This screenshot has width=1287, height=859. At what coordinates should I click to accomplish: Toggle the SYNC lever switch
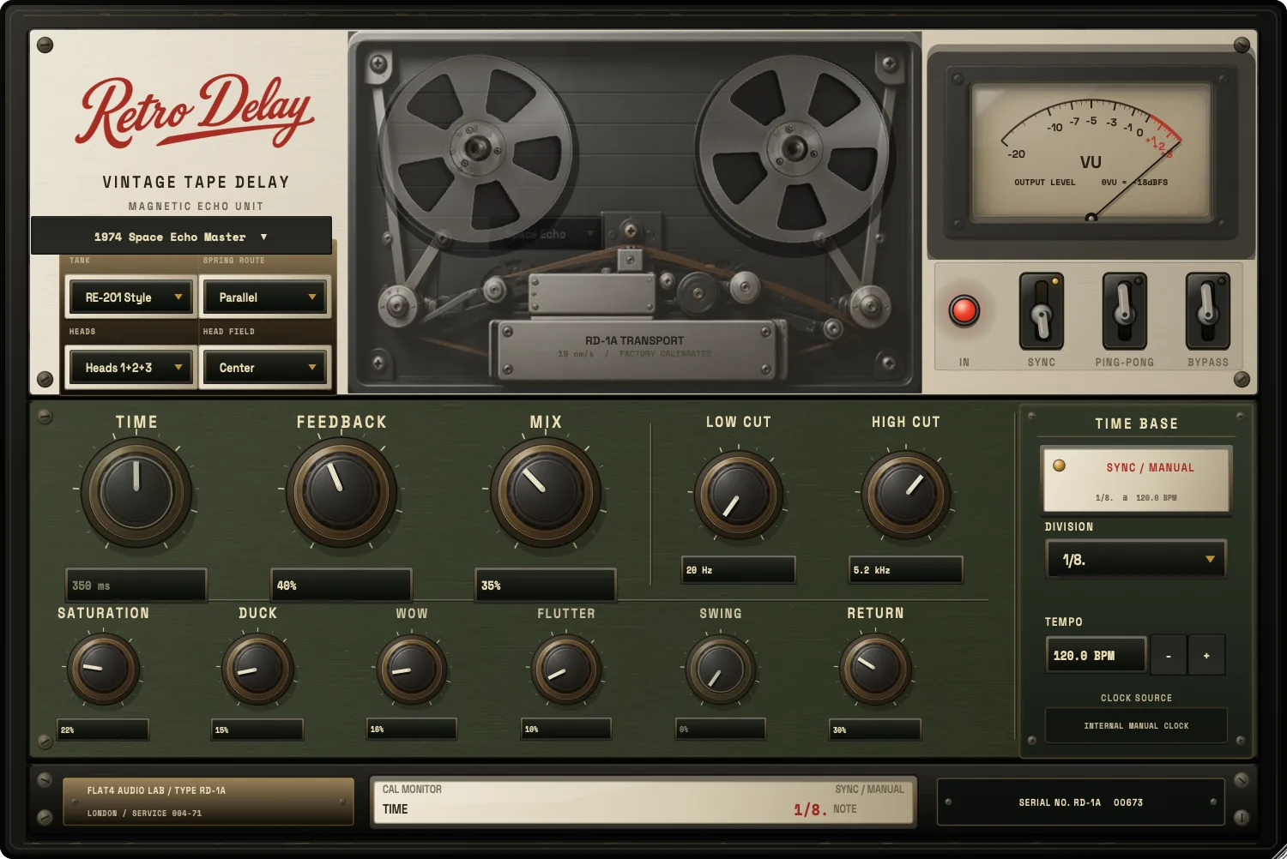pos(1041,310)
